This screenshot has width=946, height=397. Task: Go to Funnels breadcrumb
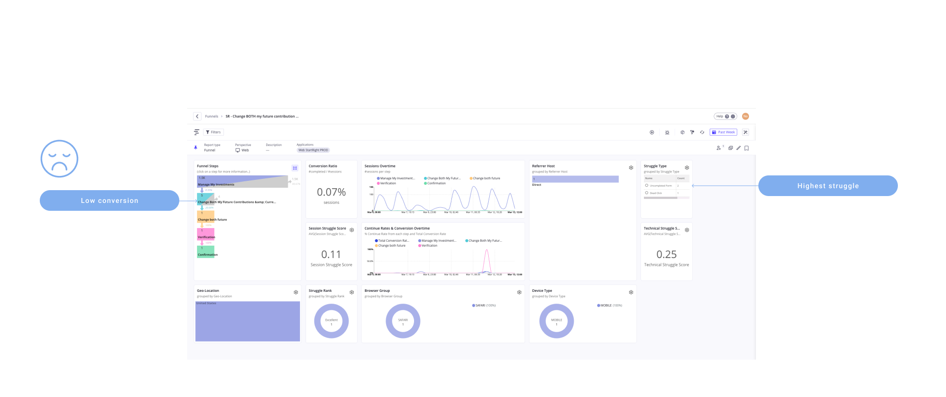(x=211, y=116)
